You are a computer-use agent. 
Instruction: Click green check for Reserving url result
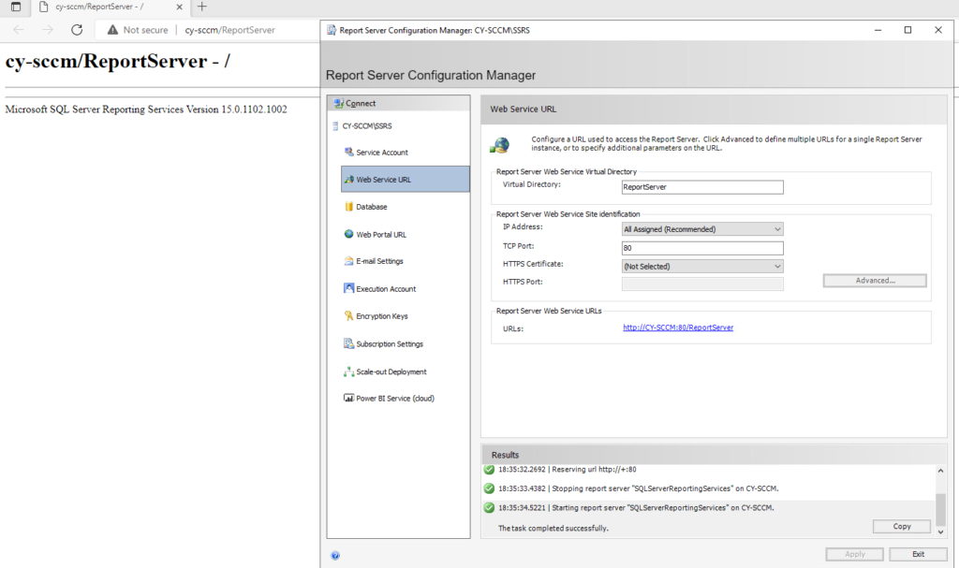point(489,470)
